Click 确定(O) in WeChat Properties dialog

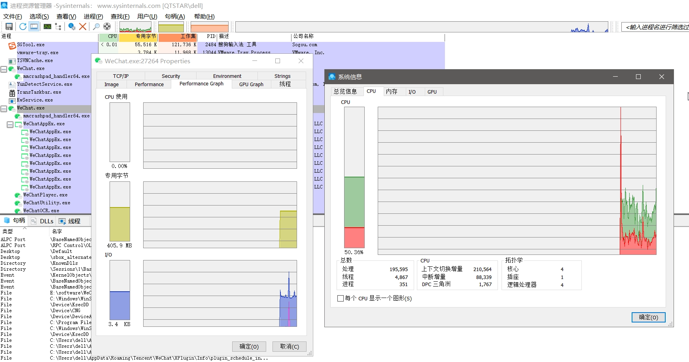coord(249,347)
